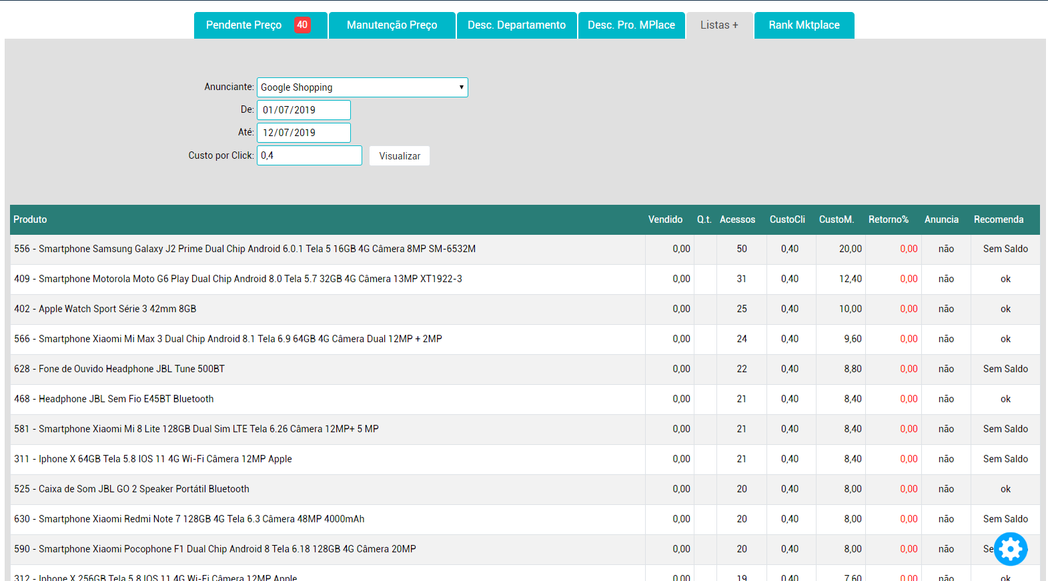Click the Produto column header
Image resolution: width=1048 pixels, height=581 pixels.
tap(30, 219)
